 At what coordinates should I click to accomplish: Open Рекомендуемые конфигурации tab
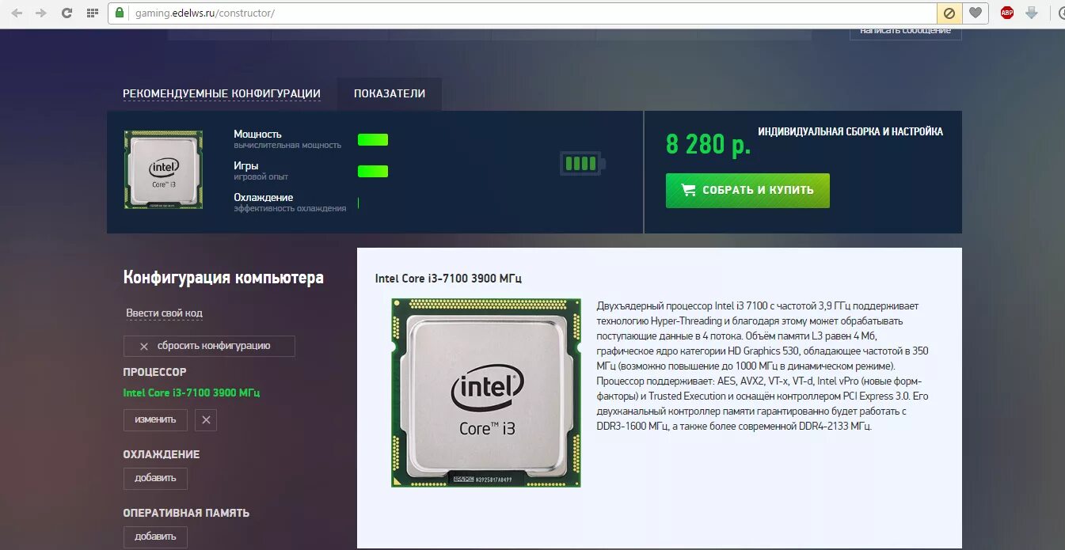[x=222, y=93]
